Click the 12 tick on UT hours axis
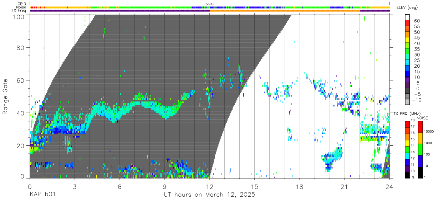The height and width of the screenshot is (202, 438). 210,186
